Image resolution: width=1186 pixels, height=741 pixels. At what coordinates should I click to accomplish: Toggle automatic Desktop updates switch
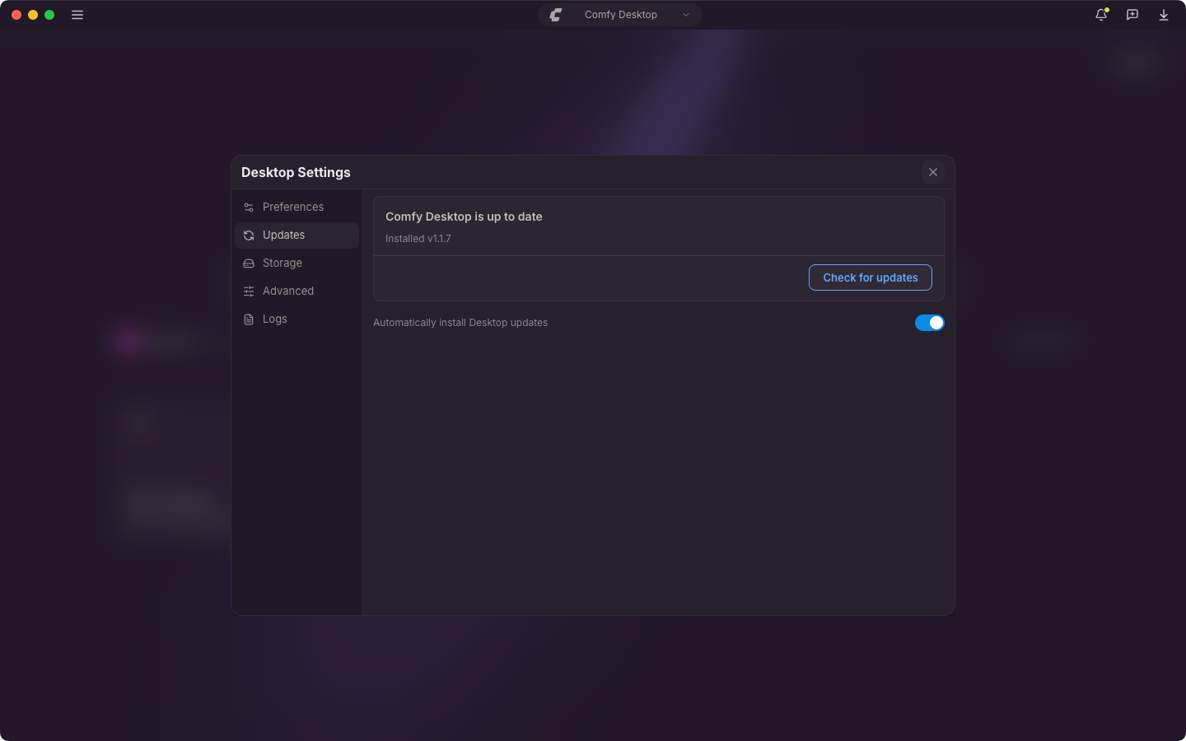930,323
